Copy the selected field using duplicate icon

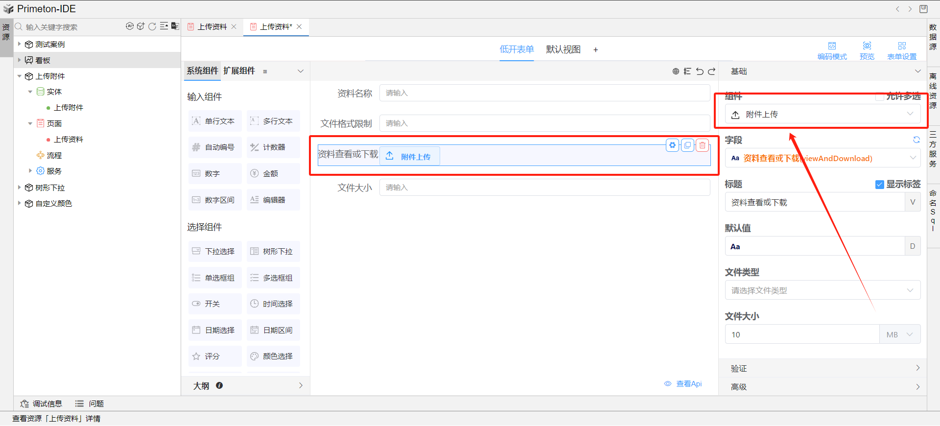pos(687,145)
